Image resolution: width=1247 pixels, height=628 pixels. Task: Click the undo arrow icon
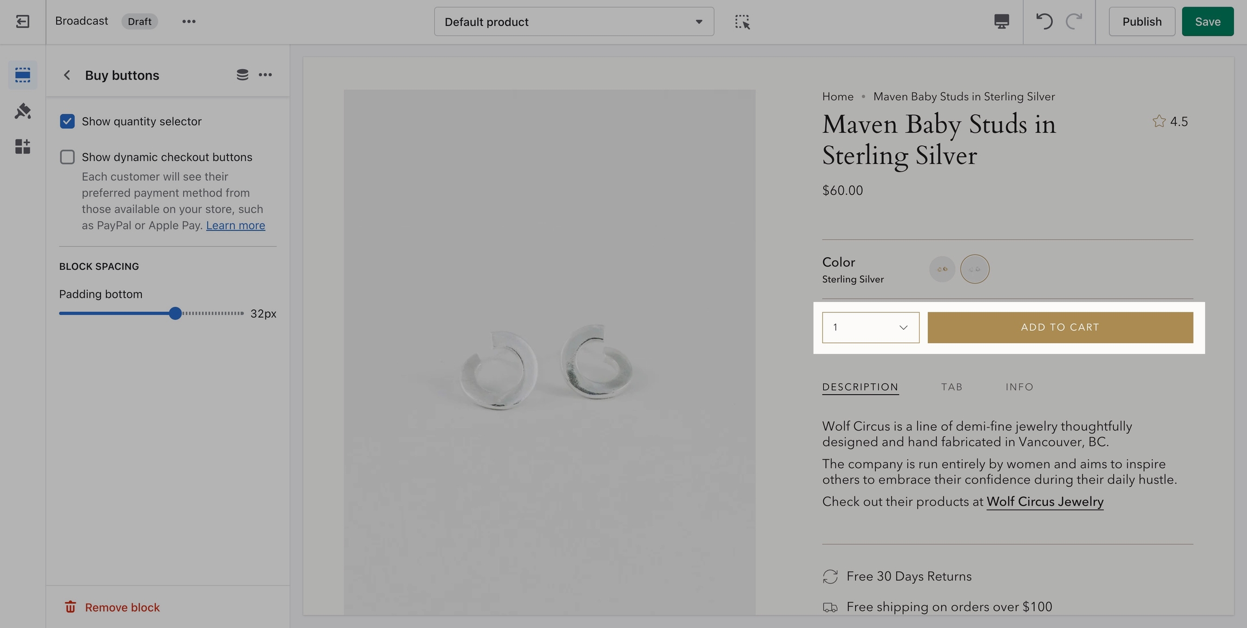coord(1044,22)
